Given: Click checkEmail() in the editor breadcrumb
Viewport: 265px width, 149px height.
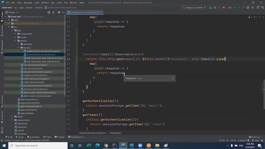Looking at the screenshot, I should tap(116, 133).
